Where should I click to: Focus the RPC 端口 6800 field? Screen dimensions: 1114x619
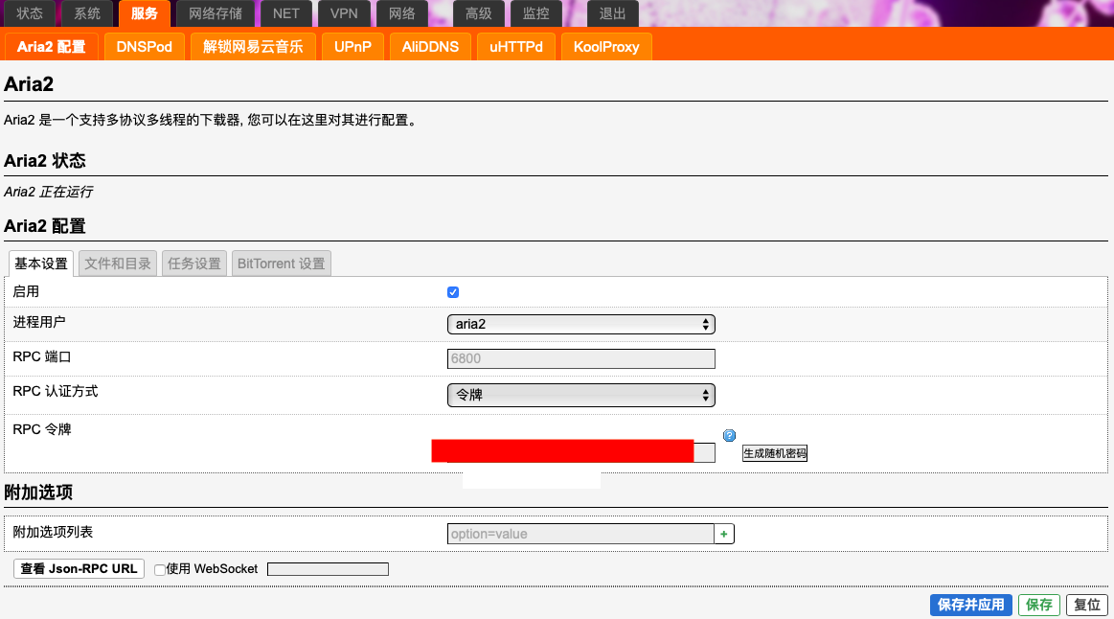pos(581,359)
